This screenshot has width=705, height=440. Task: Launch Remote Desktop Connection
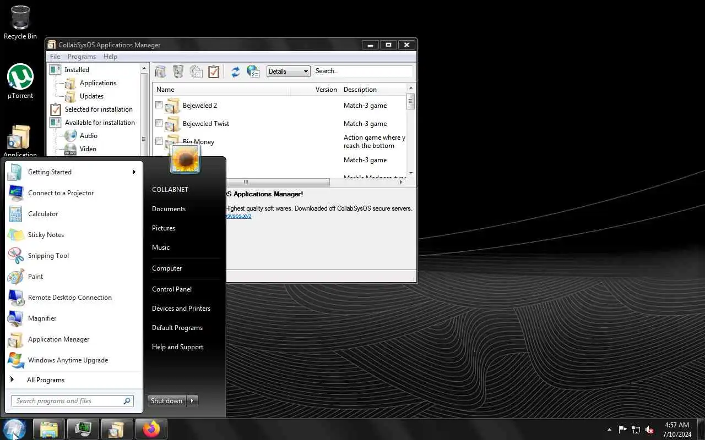tap(73, 298)
